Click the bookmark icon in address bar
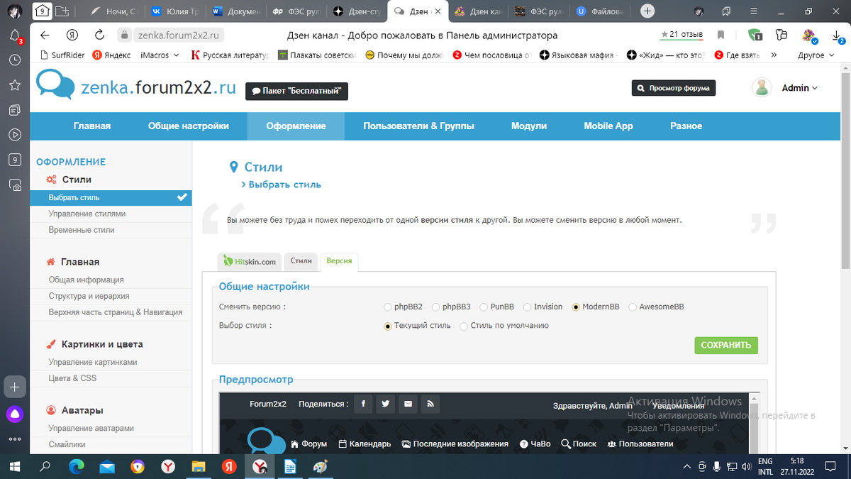 [721, 35]
